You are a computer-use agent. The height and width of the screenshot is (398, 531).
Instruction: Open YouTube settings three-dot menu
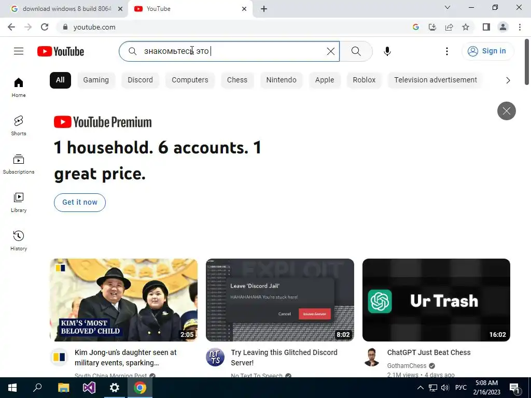pos(446,51)
